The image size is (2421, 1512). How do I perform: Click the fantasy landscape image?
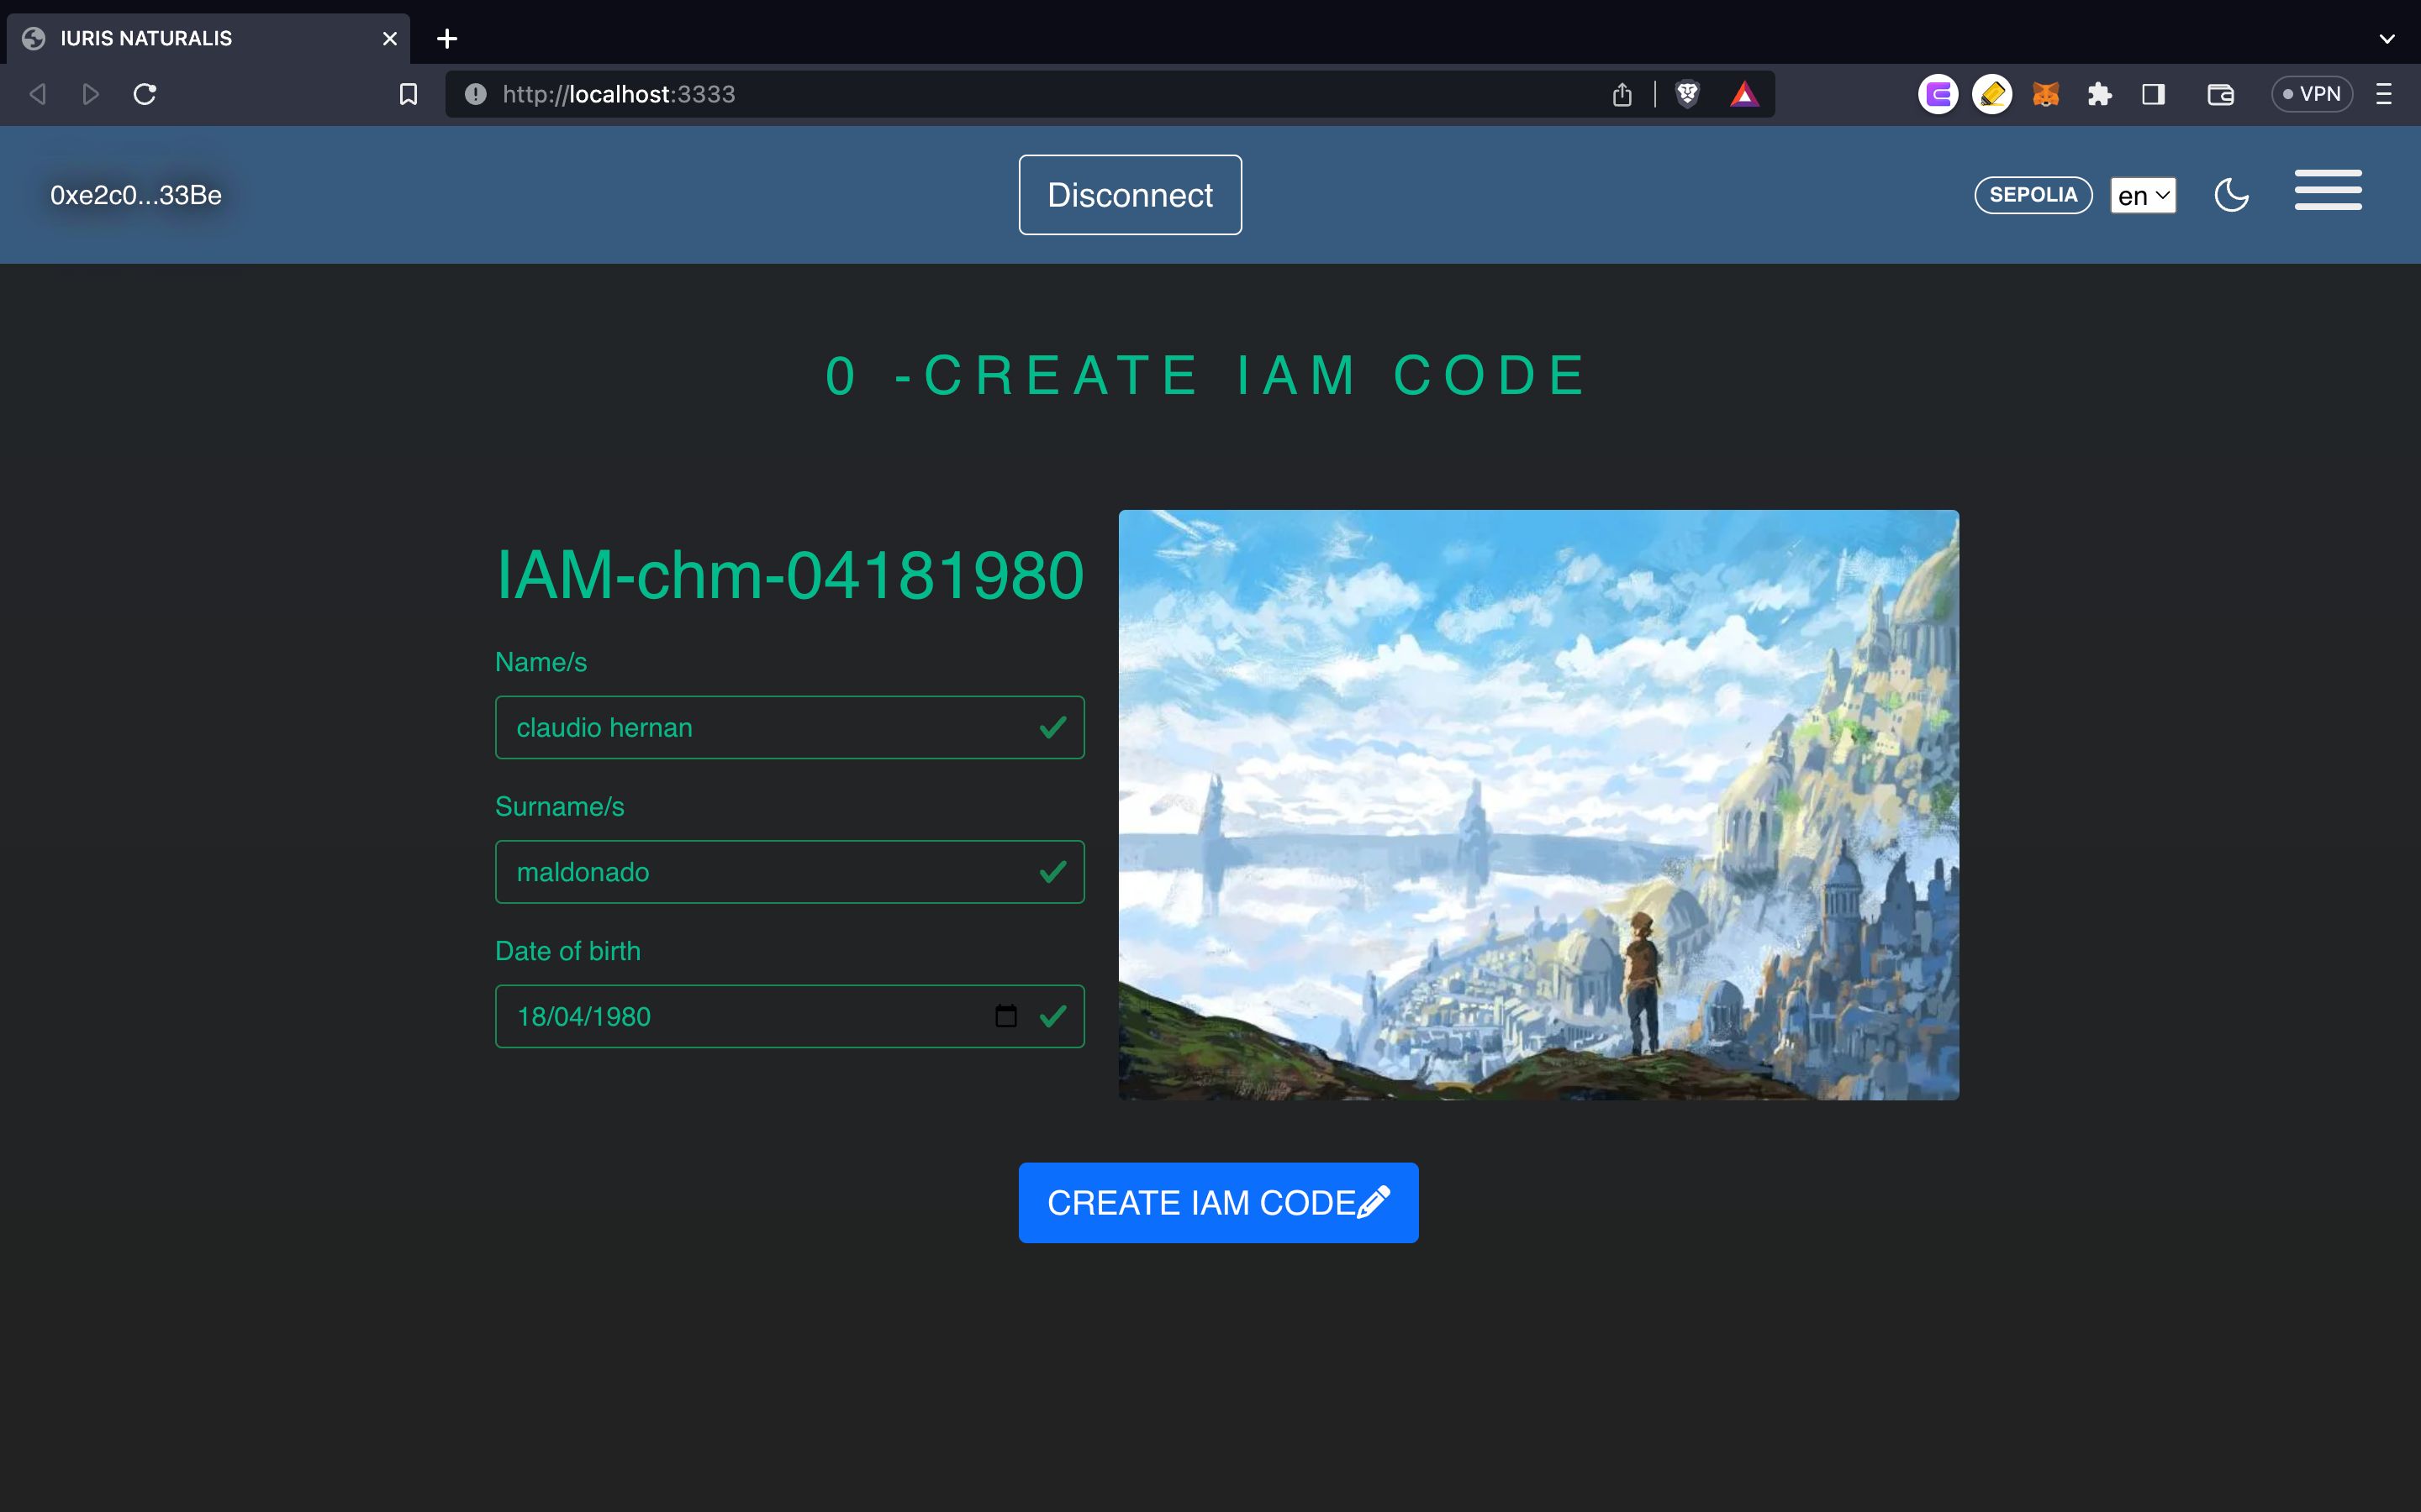1538,805
